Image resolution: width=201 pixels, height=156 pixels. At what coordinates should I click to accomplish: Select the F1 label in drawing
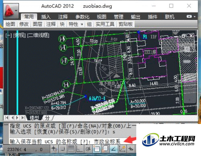tap(145, 36)
